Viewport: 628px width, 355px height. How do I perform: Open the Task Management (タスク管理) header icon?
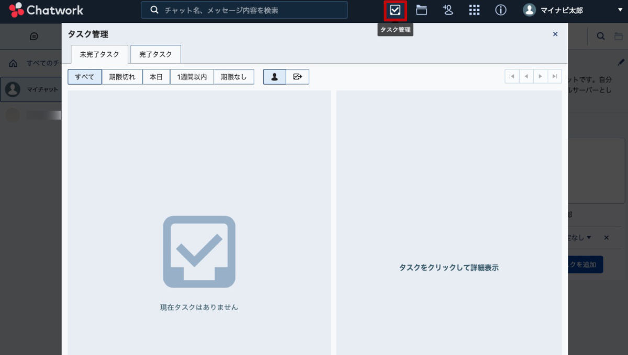(395, 10)
